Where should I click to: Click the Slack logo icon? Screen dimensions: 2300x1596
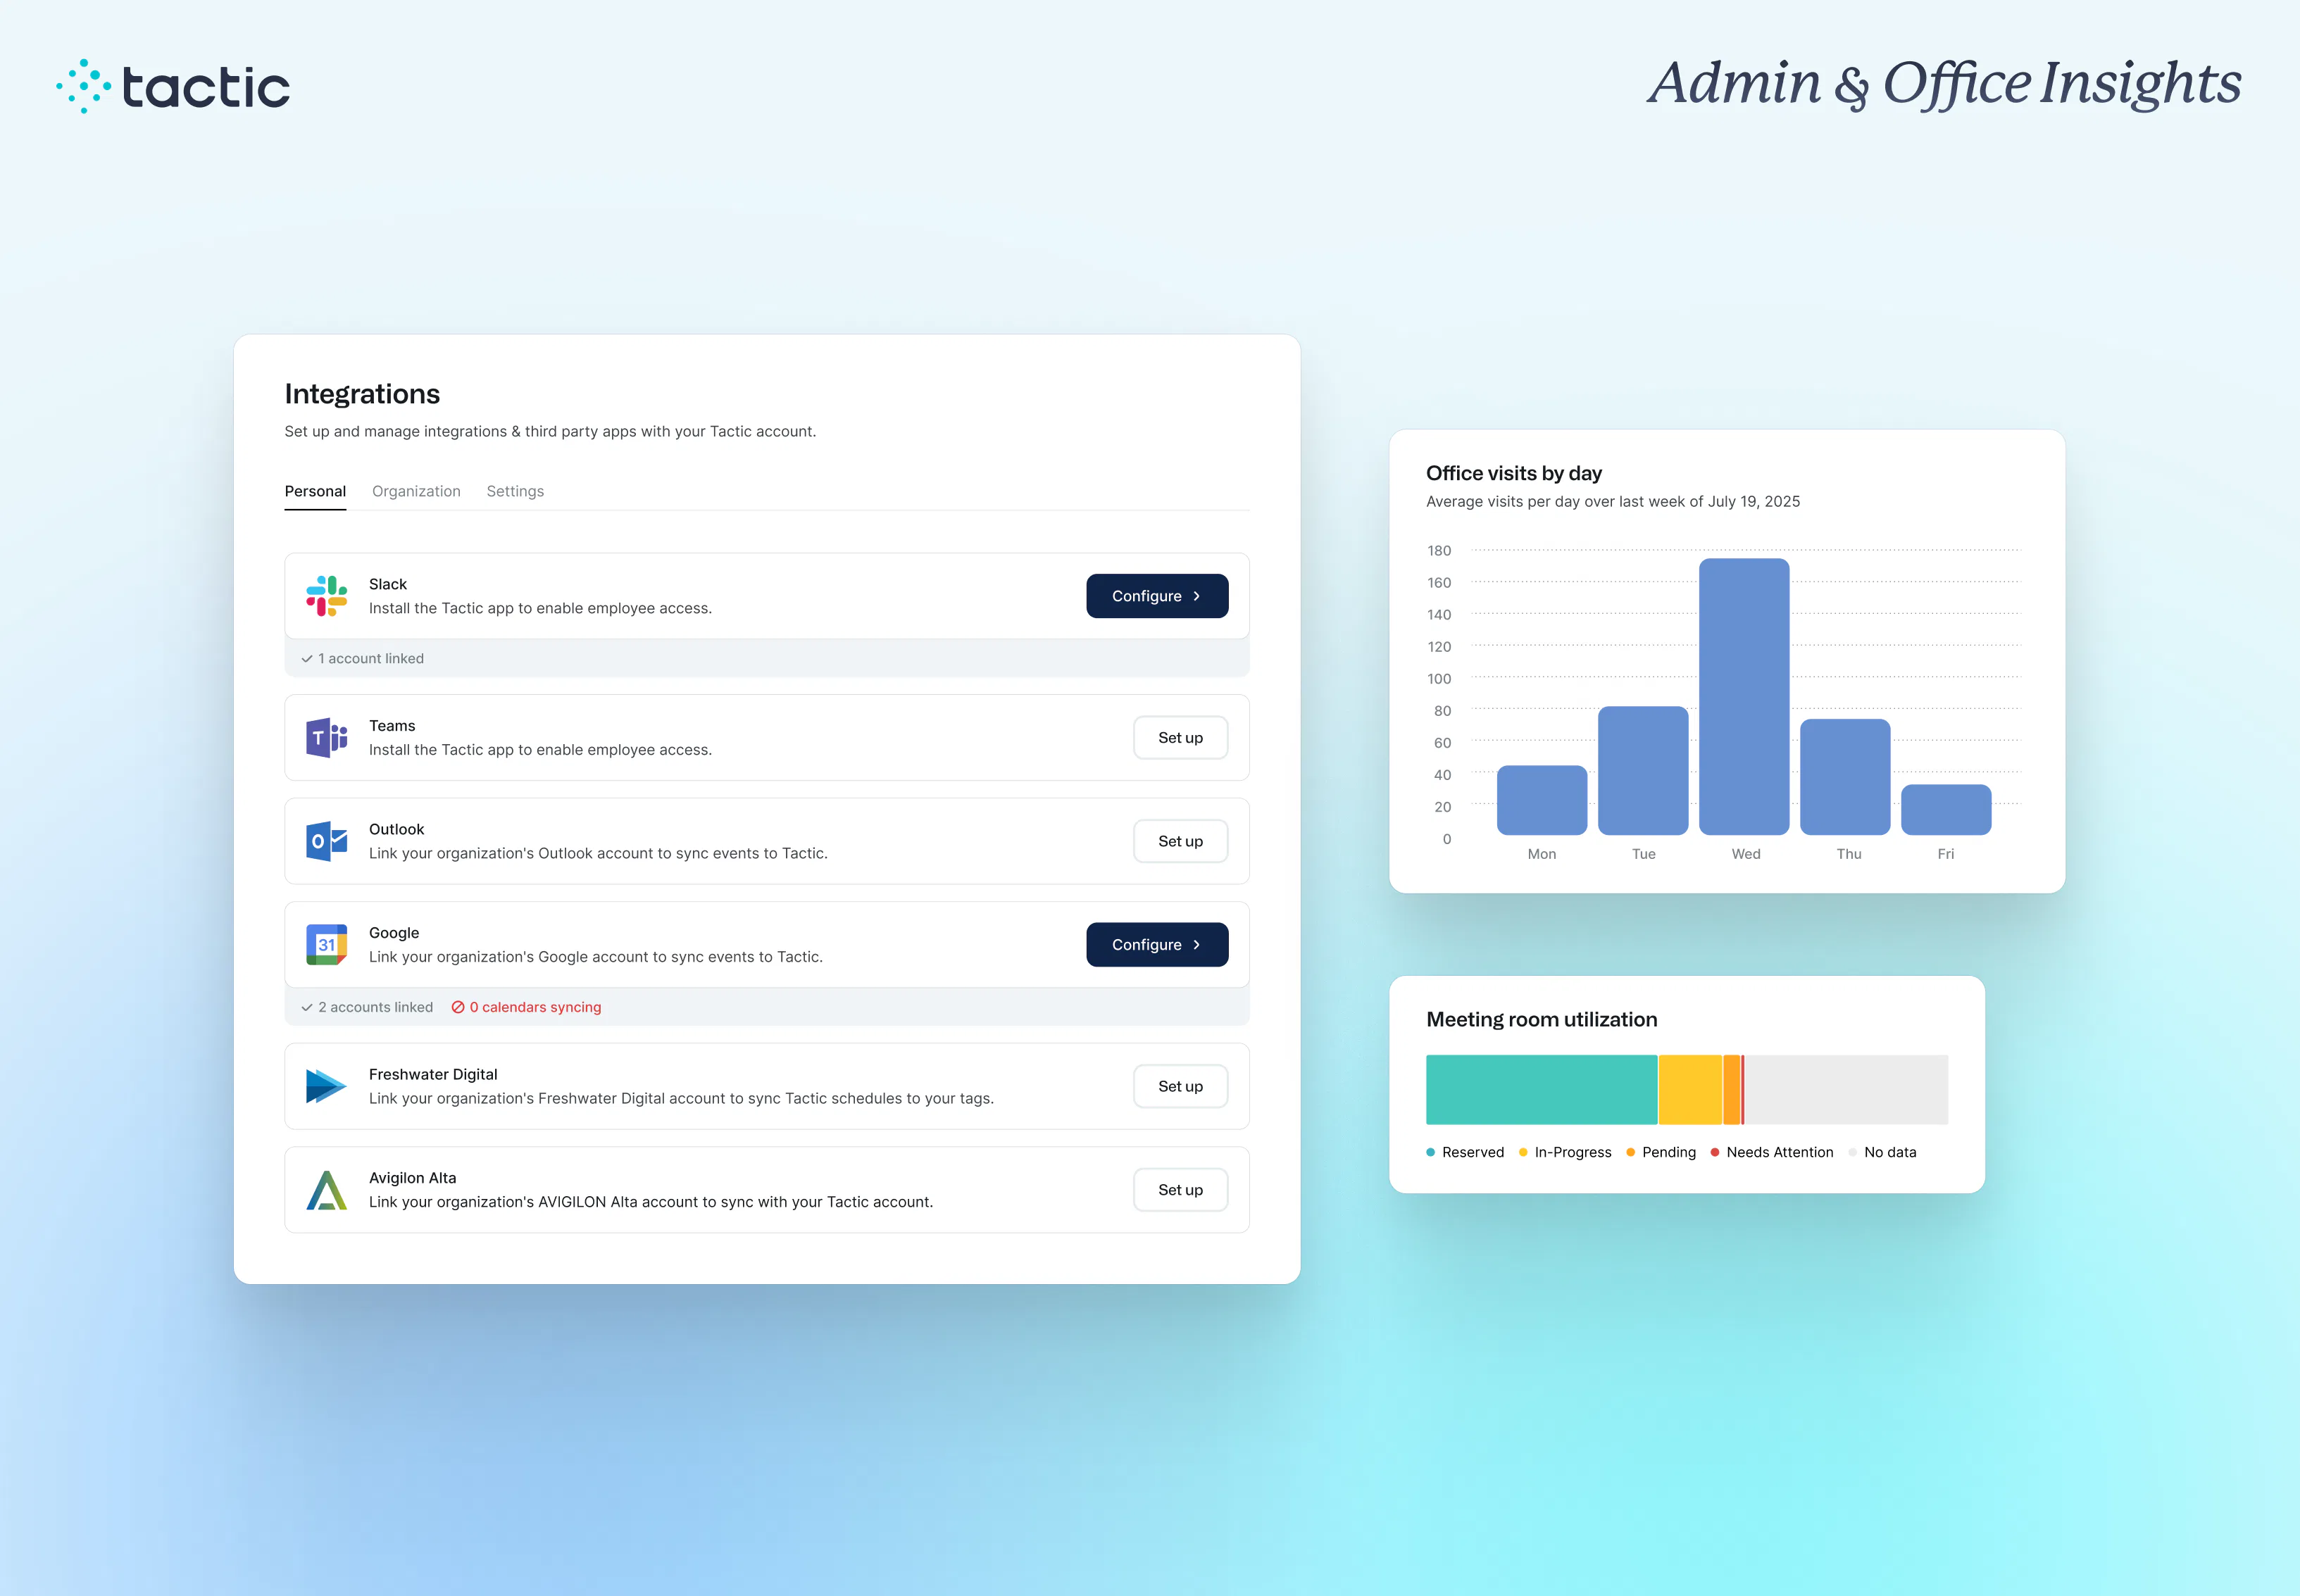click(x=326, y=596)
